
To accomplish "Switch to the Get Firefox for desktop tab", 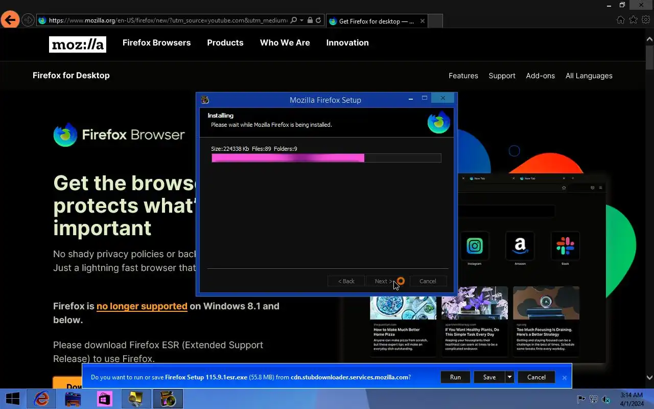I will point(377,21).
